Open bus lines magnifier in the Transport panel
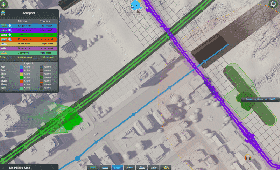280x170 pixels. 10,26
